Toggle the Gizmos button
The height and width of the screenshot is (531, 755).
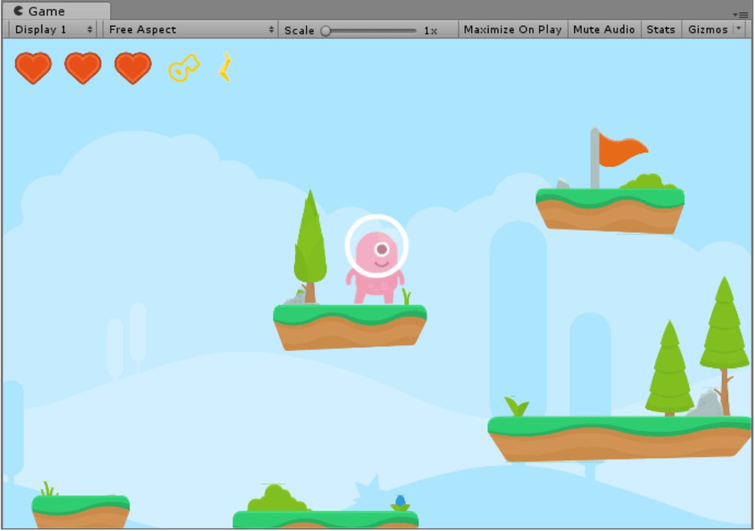tap(708, 29)
